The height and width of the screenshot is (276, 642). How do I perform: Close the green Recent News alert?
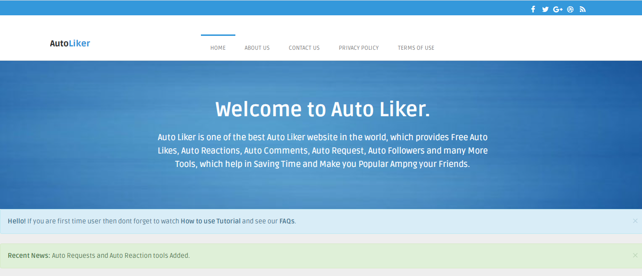pos(635,255)
